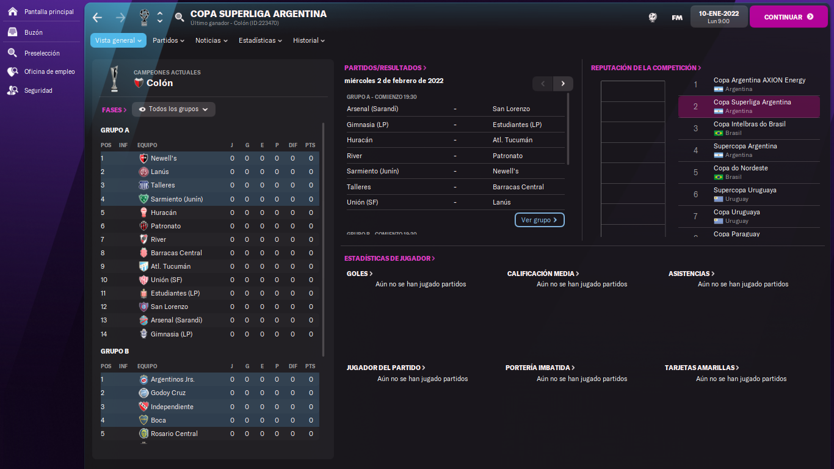834x469 pixels.
Task: Click Independiente club crest
Action: 143,407
